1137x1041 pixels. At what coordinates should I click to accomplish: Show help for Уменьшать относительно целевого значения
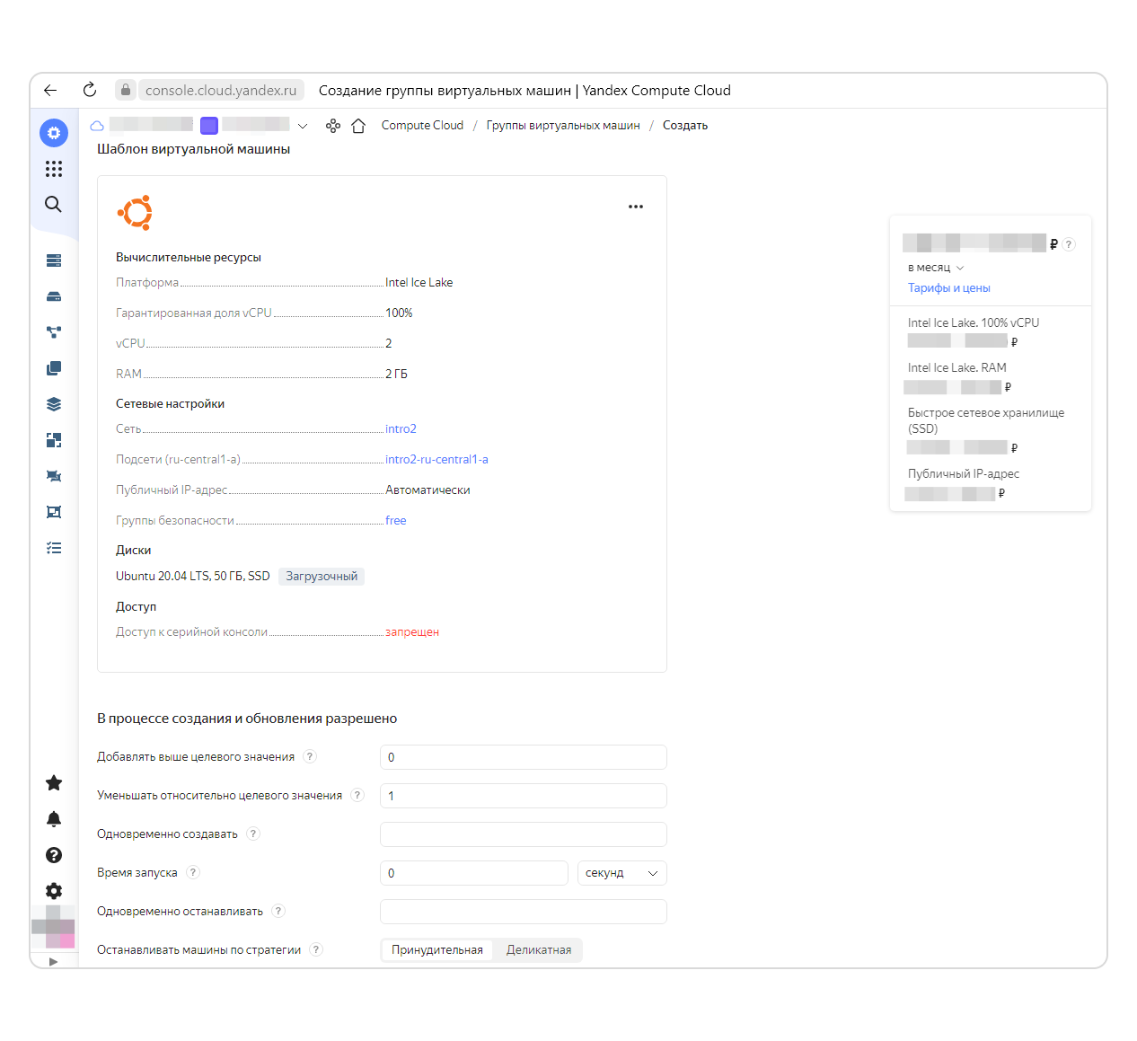tap(357, 795)
